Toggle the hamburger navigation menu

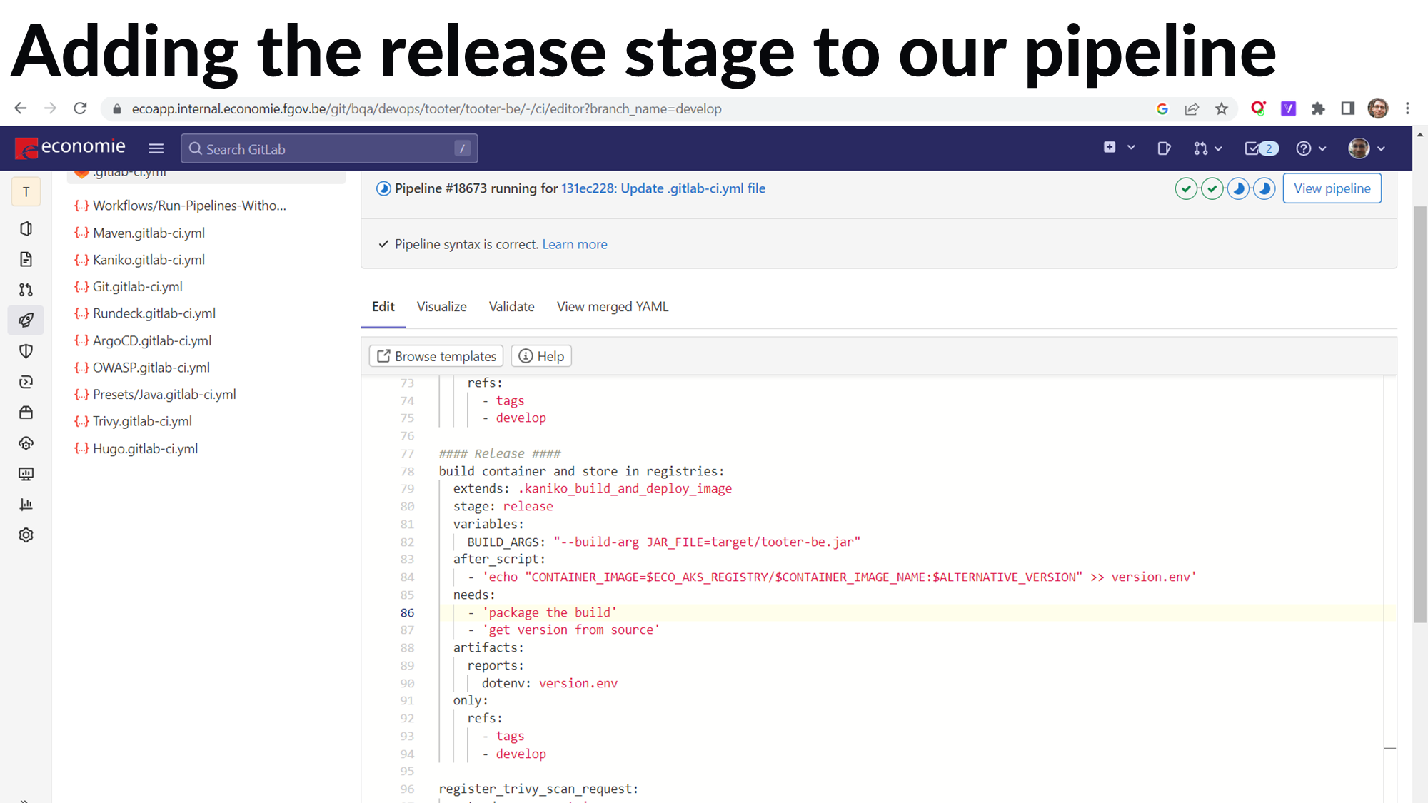coord(156,148)
